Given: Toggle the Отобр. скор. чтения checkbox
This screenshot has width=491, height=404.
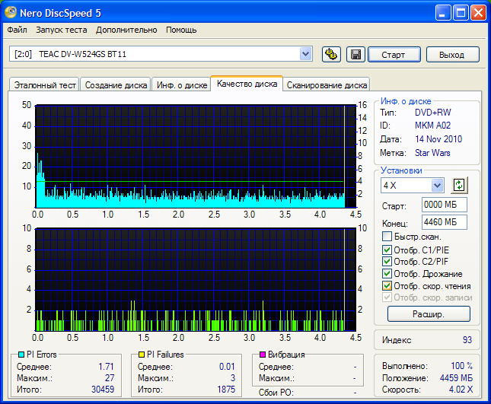Looking at the screenshot, I should click(387, 286).
